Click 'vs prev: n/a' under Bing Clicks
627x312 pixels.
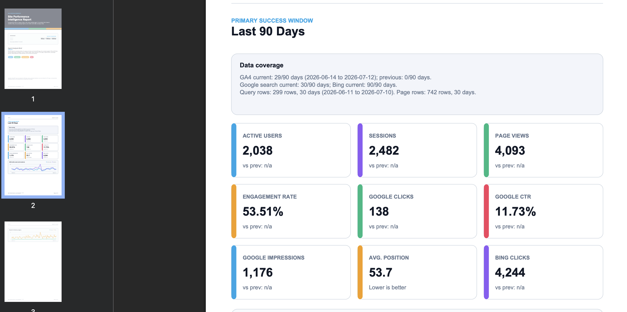pos(510,288)
